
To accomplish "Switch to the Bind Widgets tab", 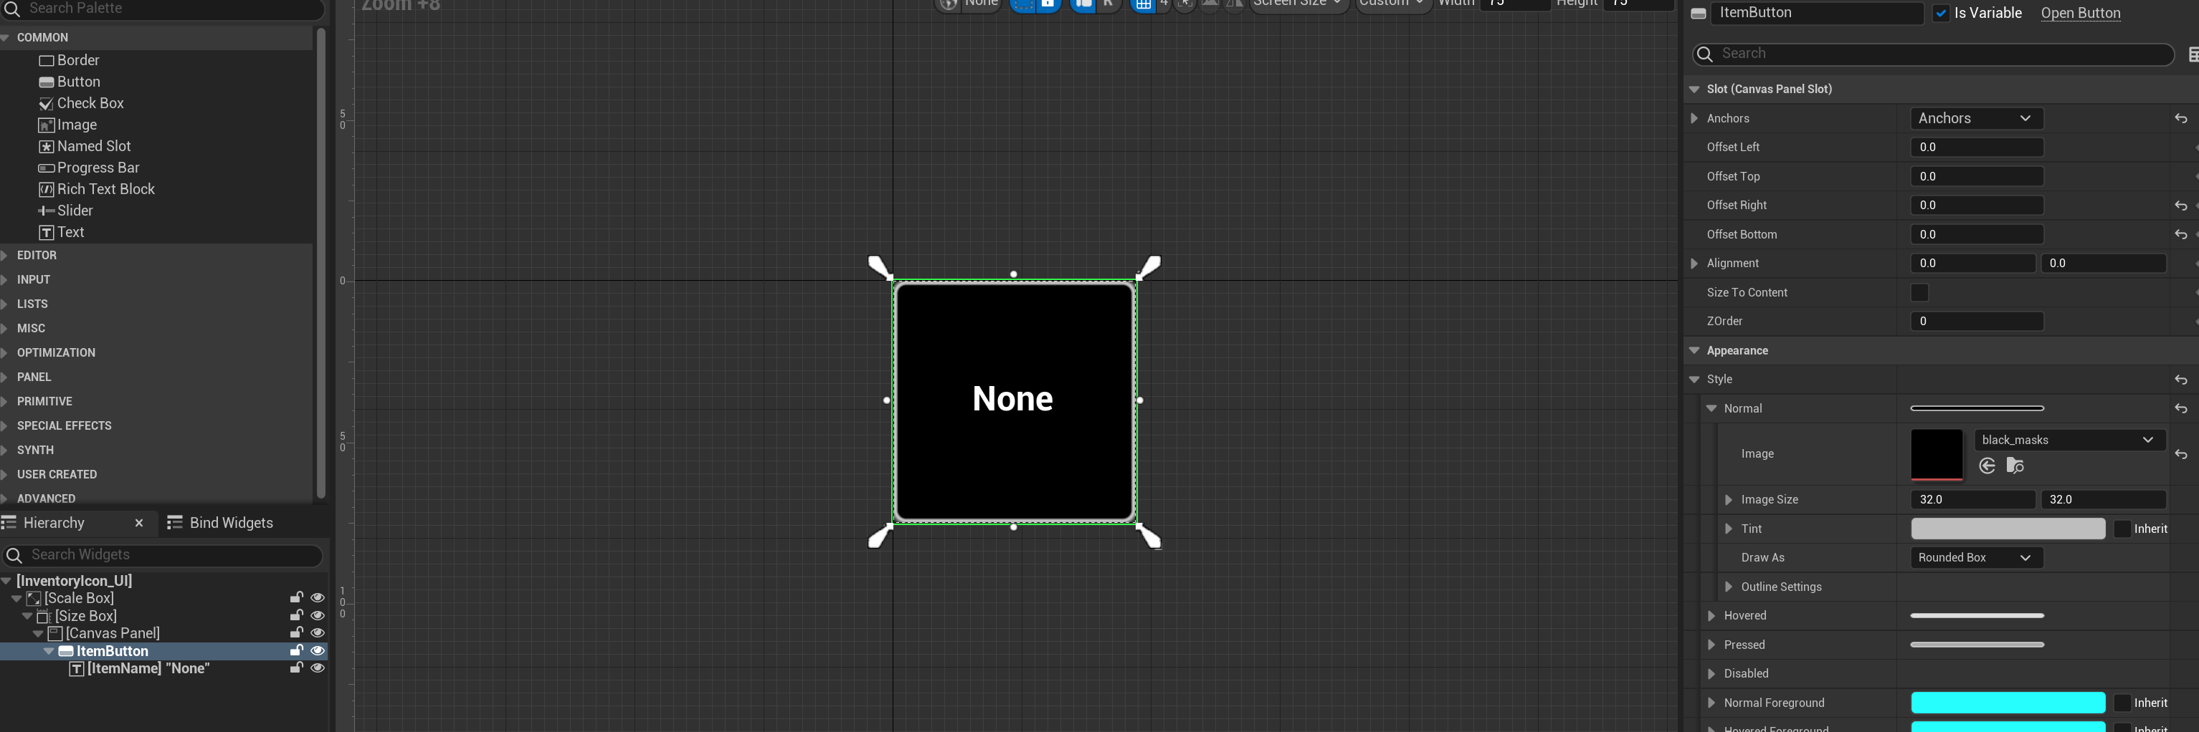I will point(221,523).
